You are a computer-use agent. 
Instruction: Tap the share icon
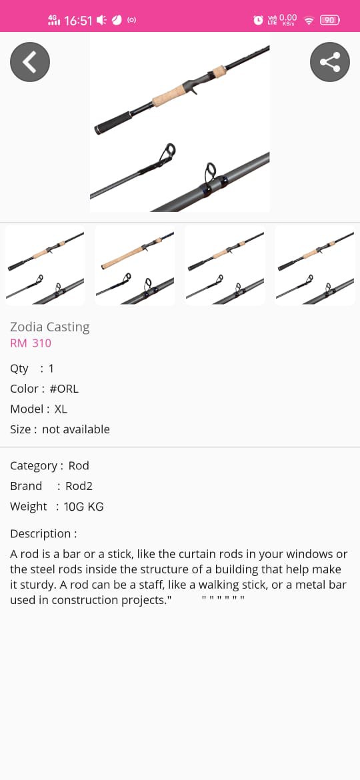point(330,62)
